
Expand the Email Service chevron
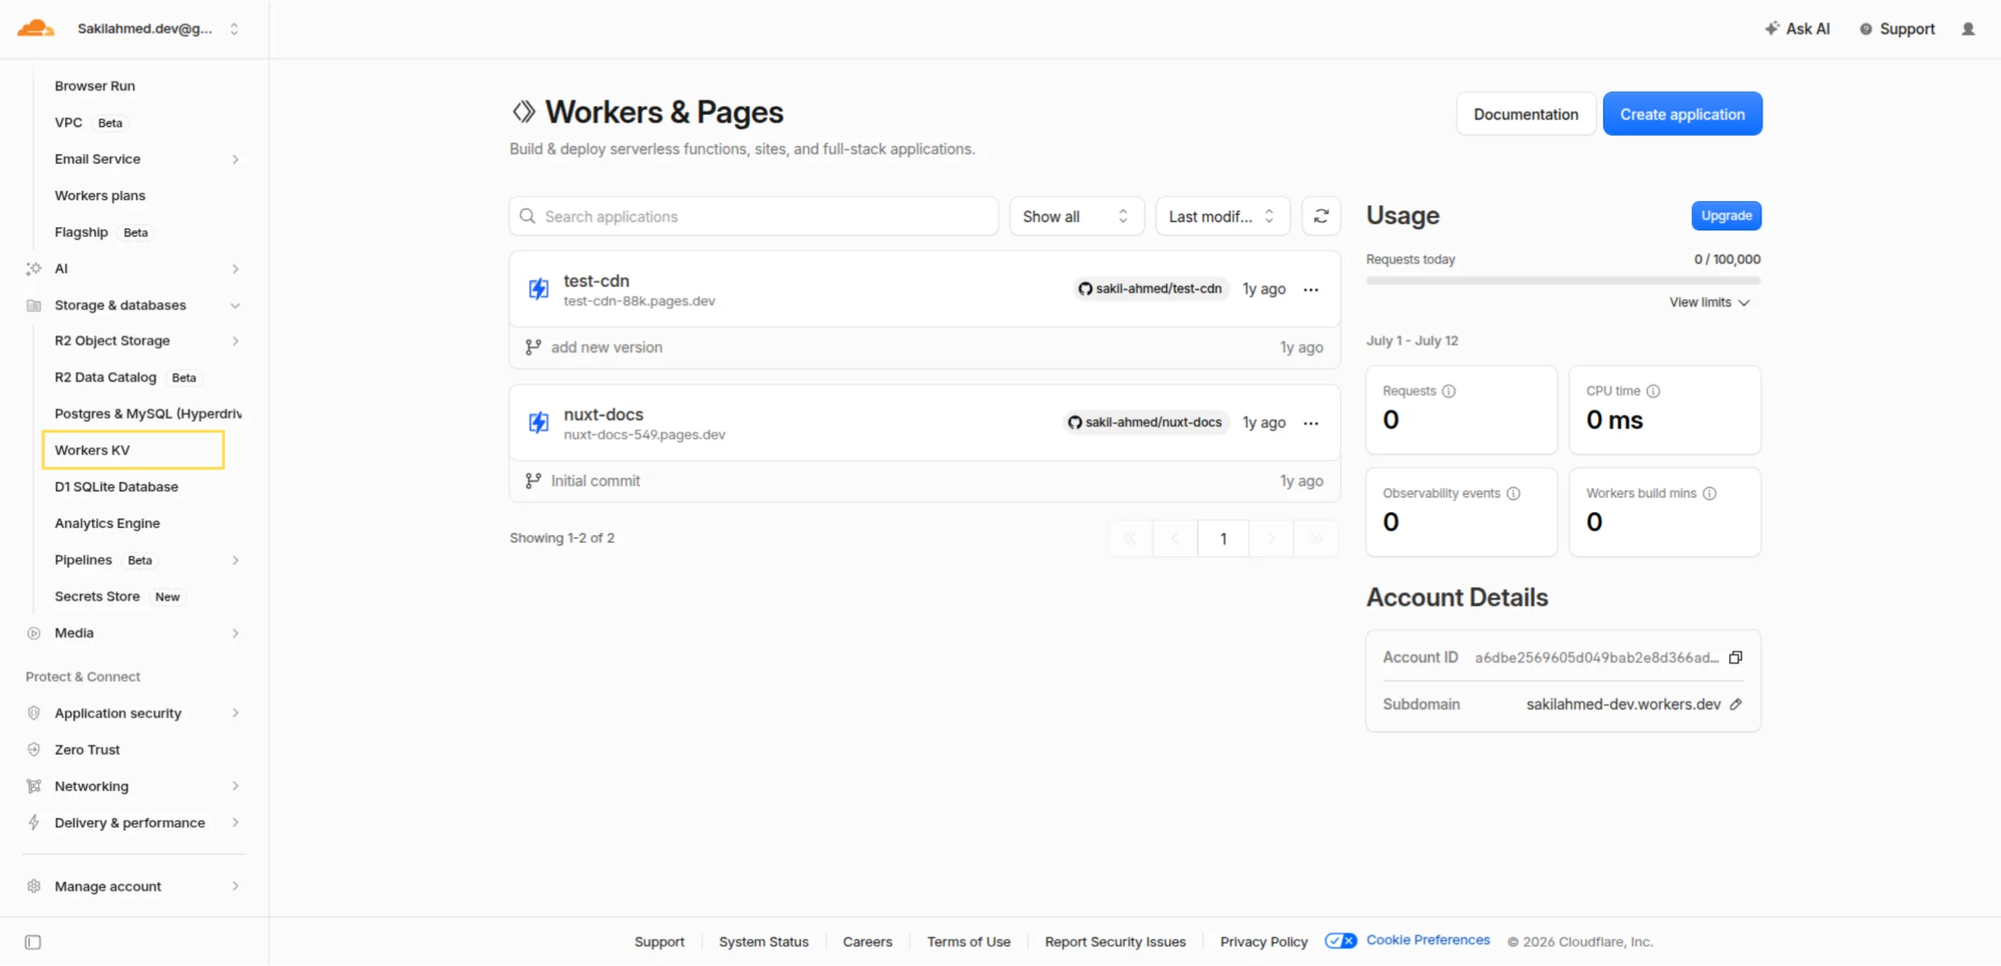235,159
